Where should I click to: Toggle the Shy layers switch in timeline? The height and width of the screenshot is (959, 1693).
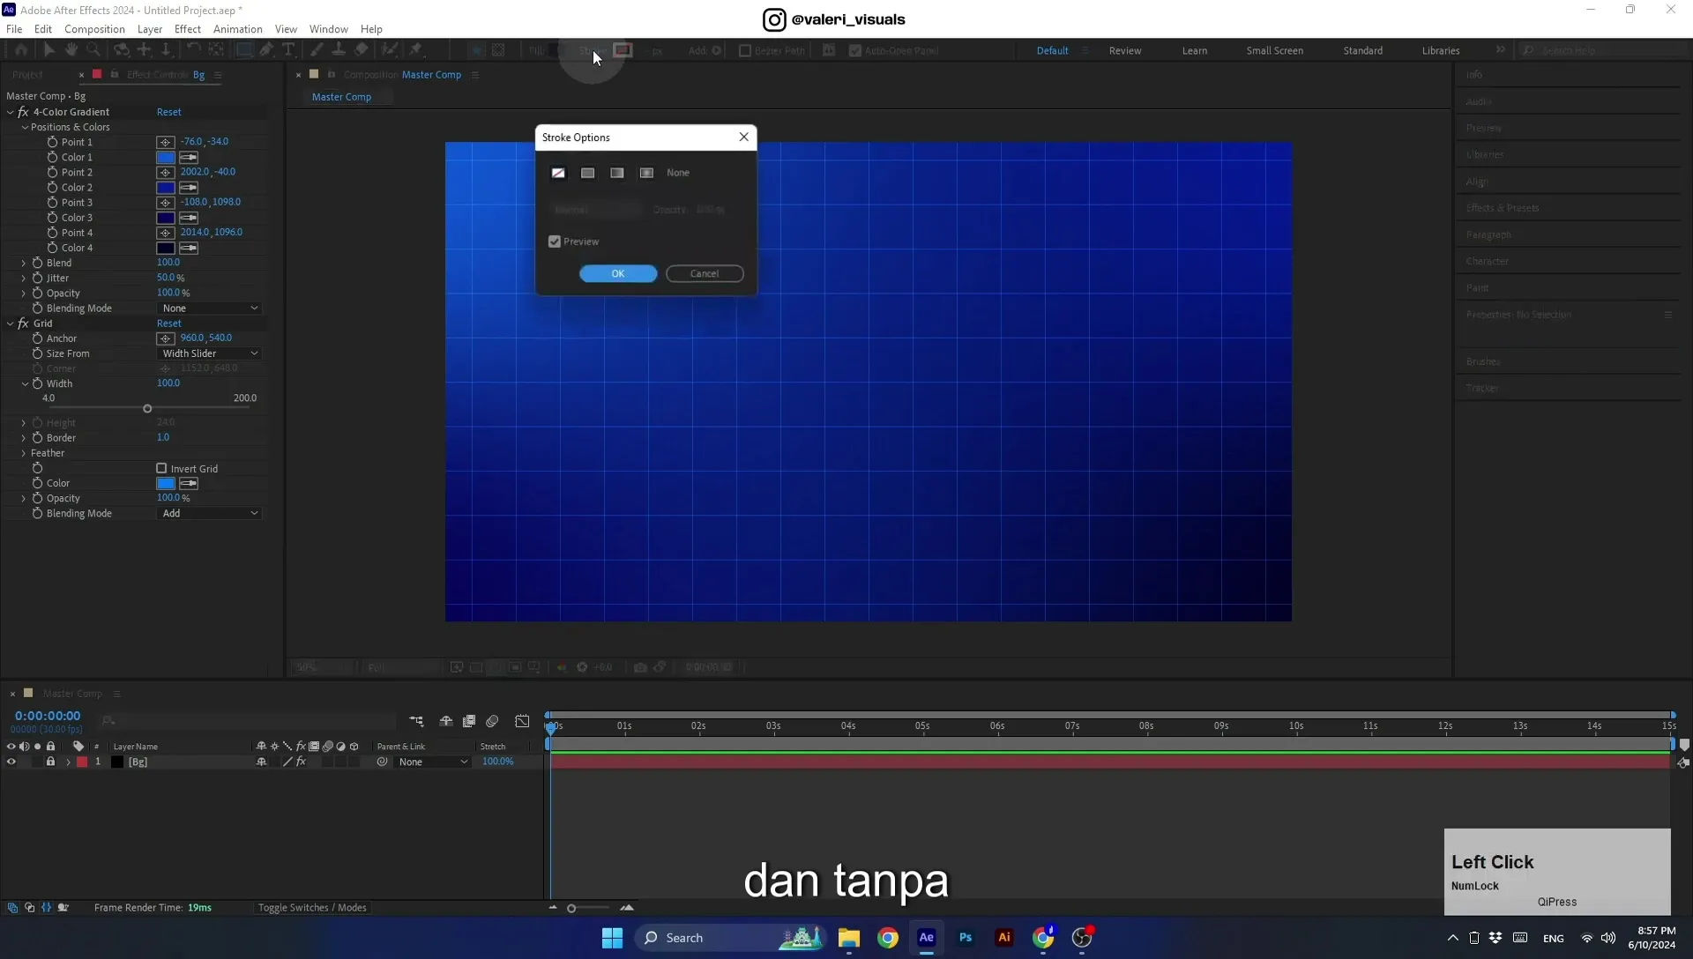[x=445, y=721]
